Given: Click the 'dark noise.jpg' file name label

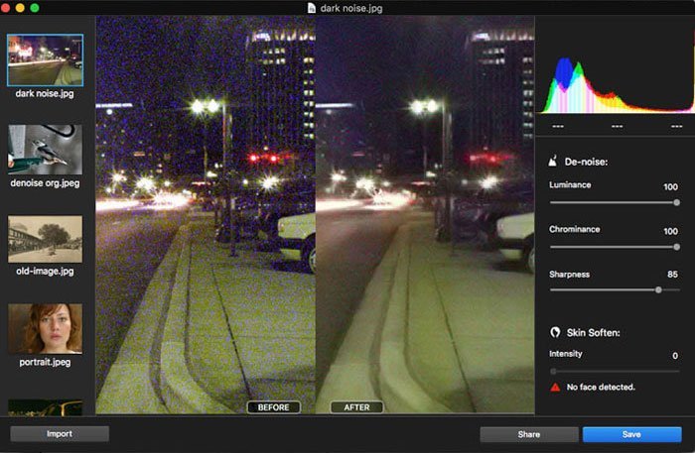Looking at the screenshot, I should (x=45, y=93).
